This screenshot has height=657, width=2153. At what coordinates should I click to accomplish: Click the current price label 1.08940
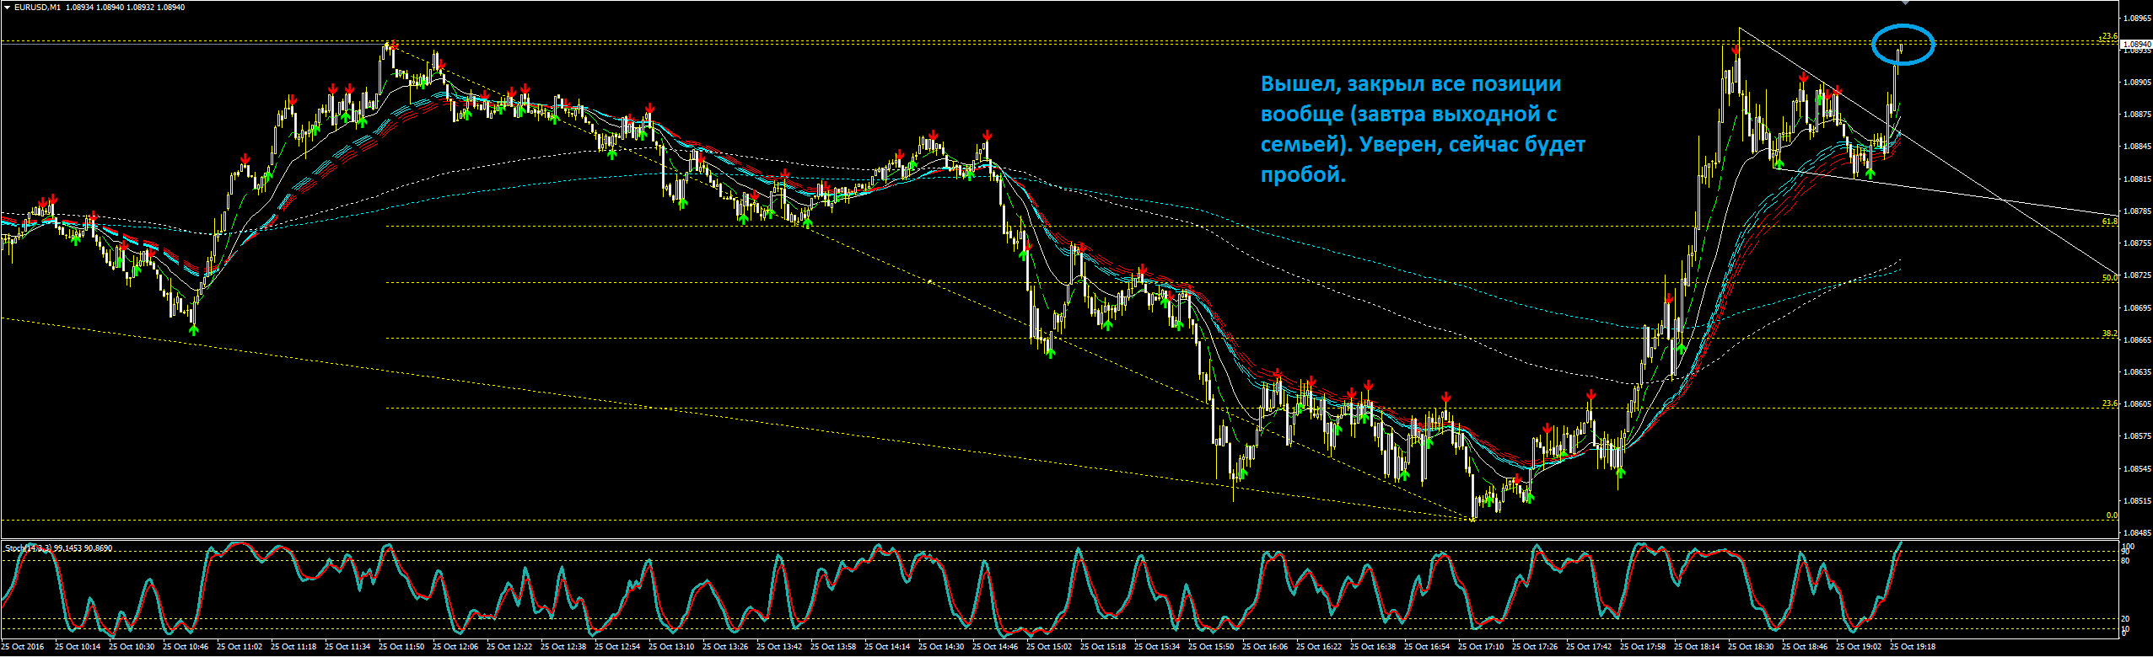click(2136, 44)
